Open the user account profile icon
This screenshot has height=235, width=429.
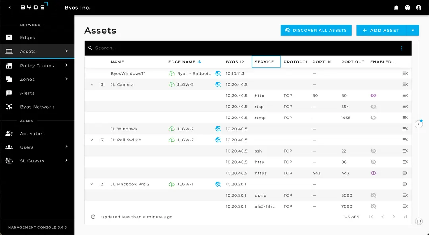pos(418,8)
